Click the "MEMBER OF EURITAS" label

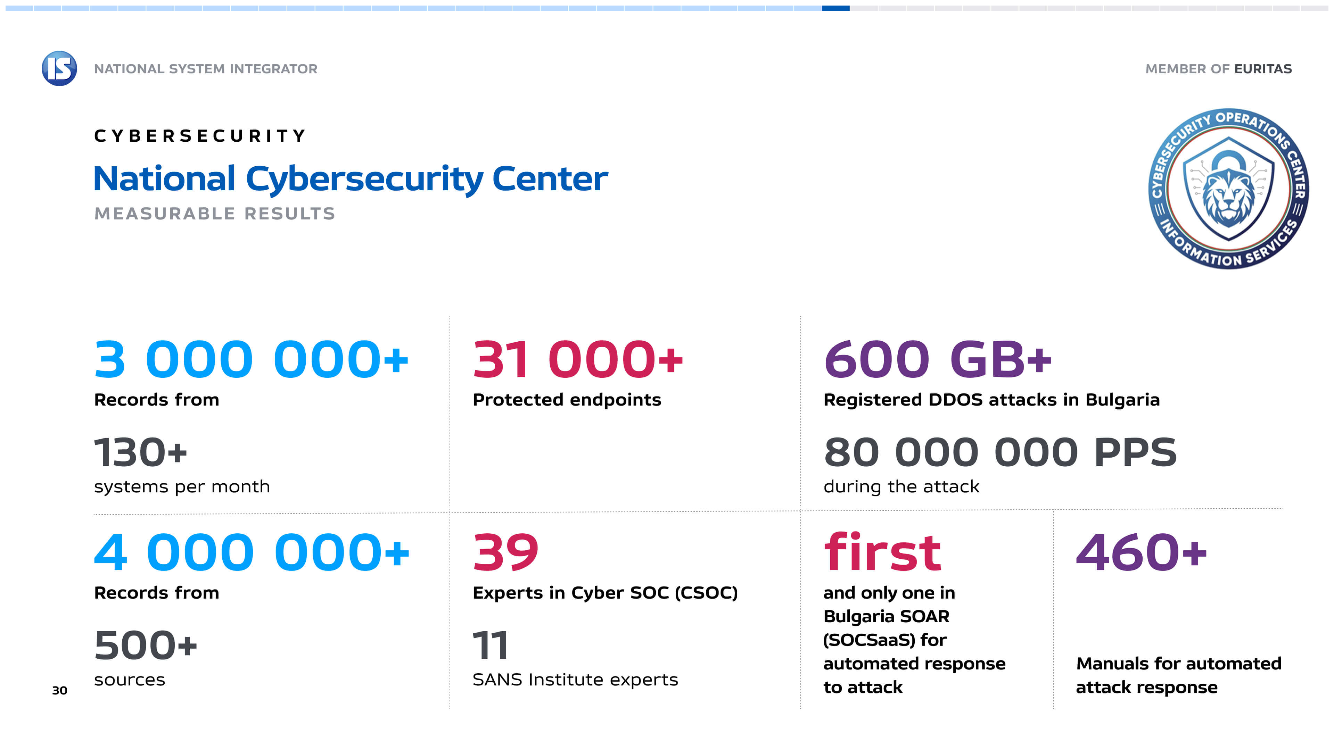1218,69
